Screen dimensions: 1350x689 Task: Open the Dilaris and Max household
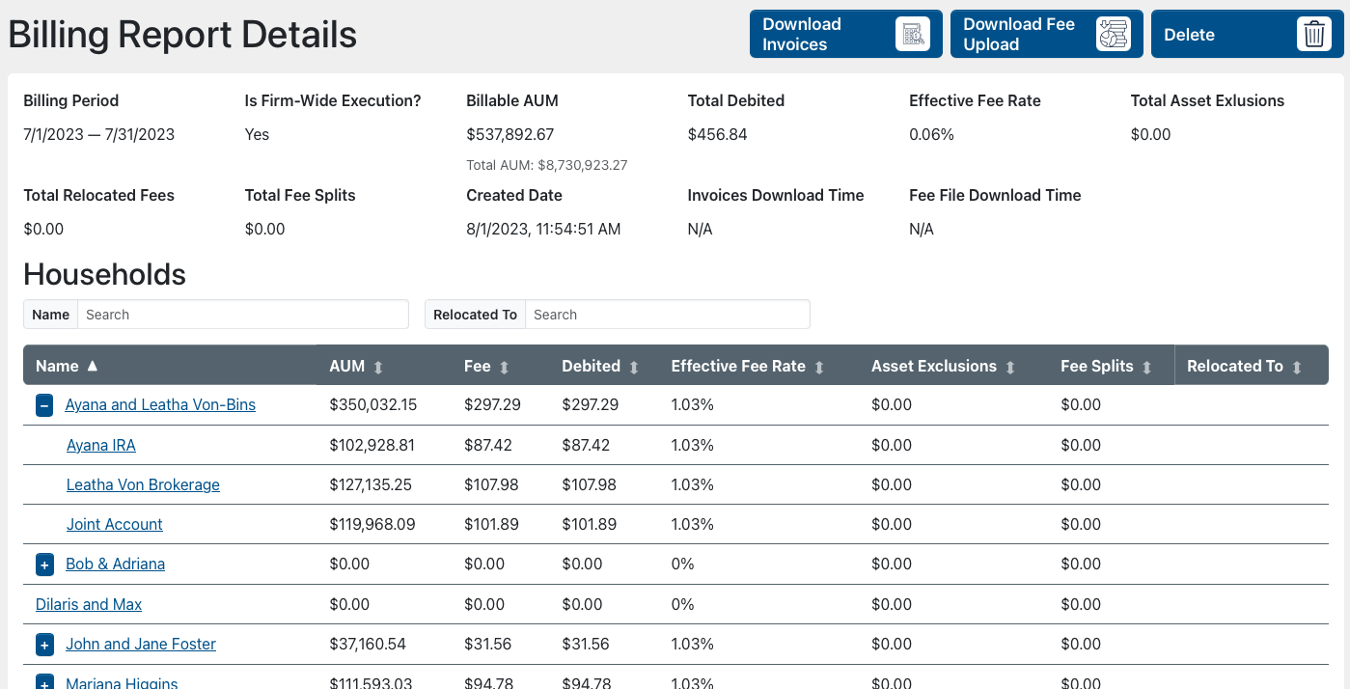(88, 604)
